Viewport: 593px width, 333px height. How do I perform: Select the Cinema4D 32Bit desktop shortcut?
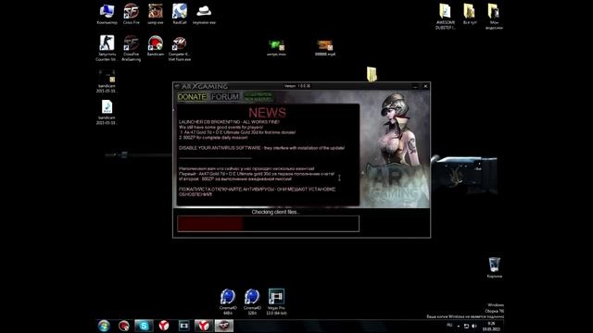coord(252,302)
